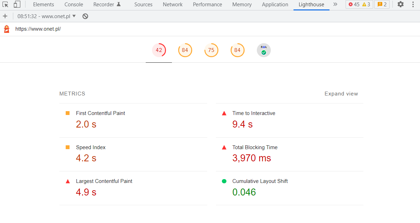
Task: Click the 4.2 s value
Action: [x=86, y=158]
